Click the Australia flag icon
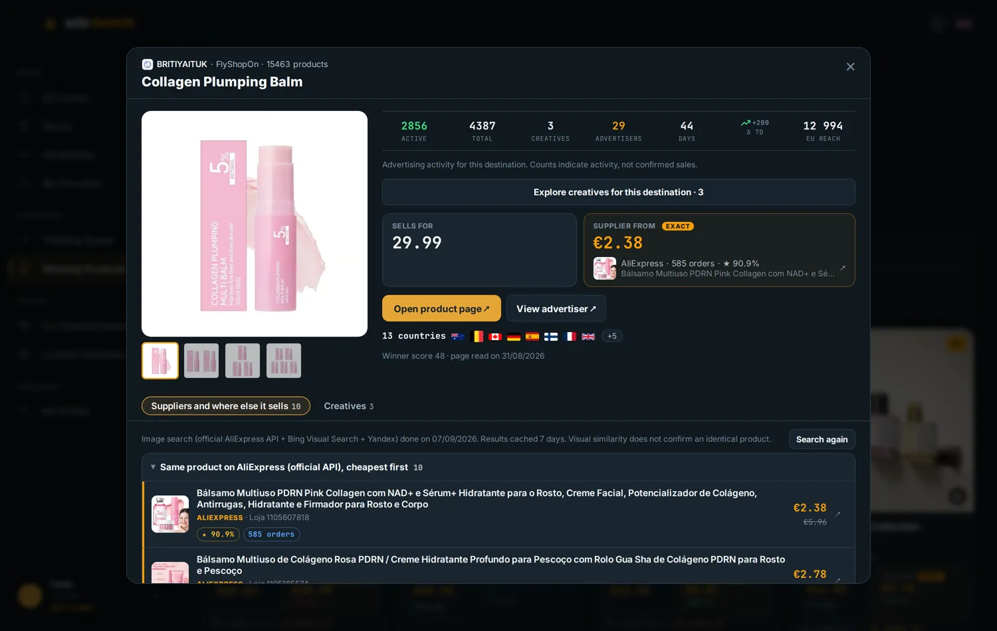The width and height of the screenshot is (997, 631). (457, 336)
